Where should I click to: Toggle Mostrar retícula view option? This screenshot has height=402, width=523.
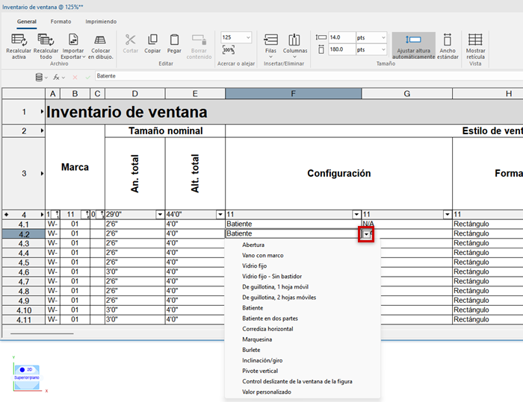475,45
